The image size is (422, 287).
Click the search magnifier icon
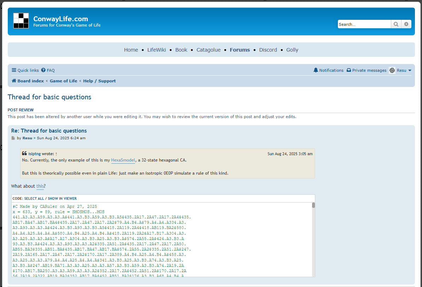click(x=396, y=24)
